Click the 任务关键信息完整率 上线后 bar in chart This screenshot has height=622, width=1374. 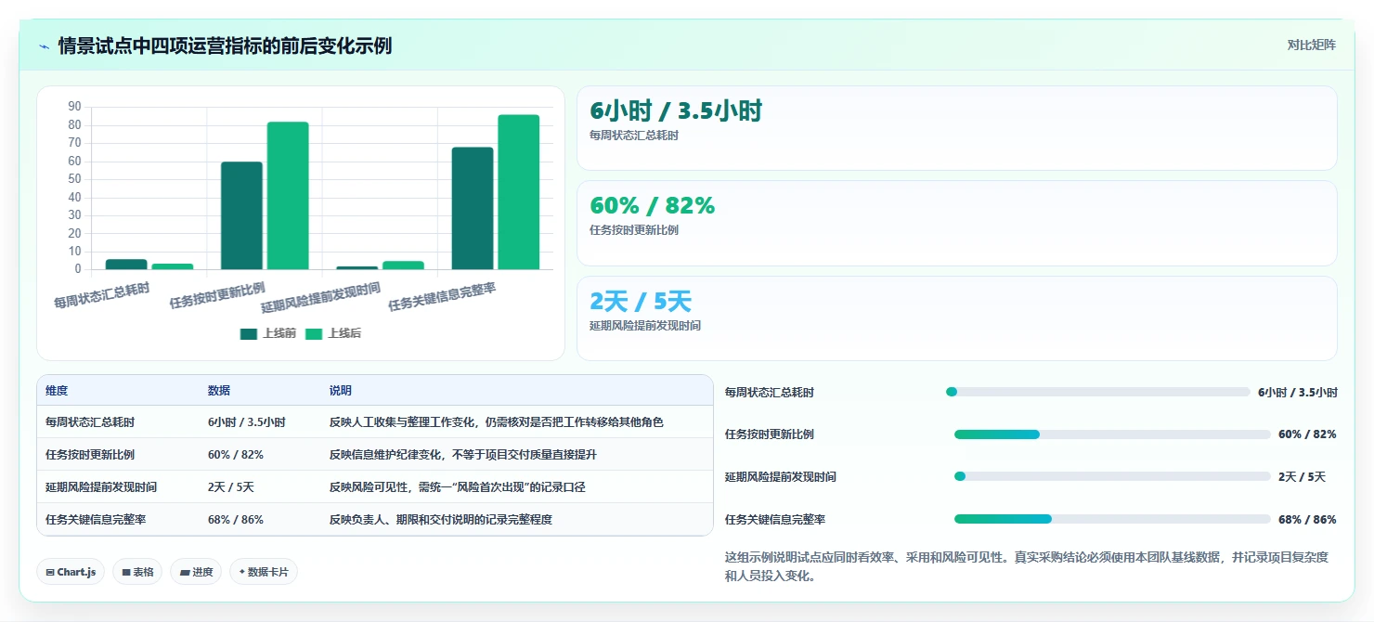pyautogui.click(x=518, y=192)
